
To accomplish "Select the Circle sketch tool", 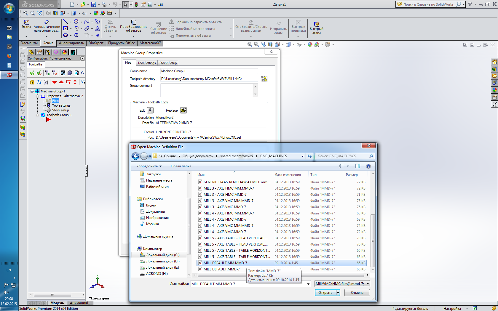I will [x=76, y=22].
